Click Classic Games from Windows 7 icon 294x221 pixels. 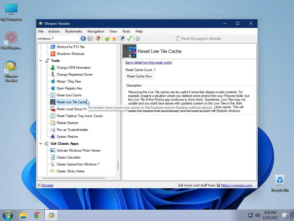coord(53,164)
